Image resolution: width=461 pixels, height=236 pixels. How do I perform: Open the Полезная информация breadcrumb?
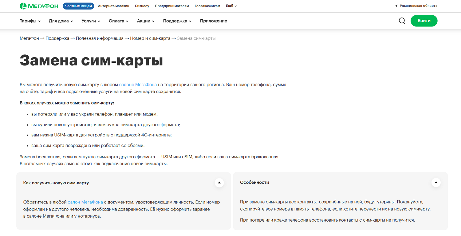coord(100,38)
